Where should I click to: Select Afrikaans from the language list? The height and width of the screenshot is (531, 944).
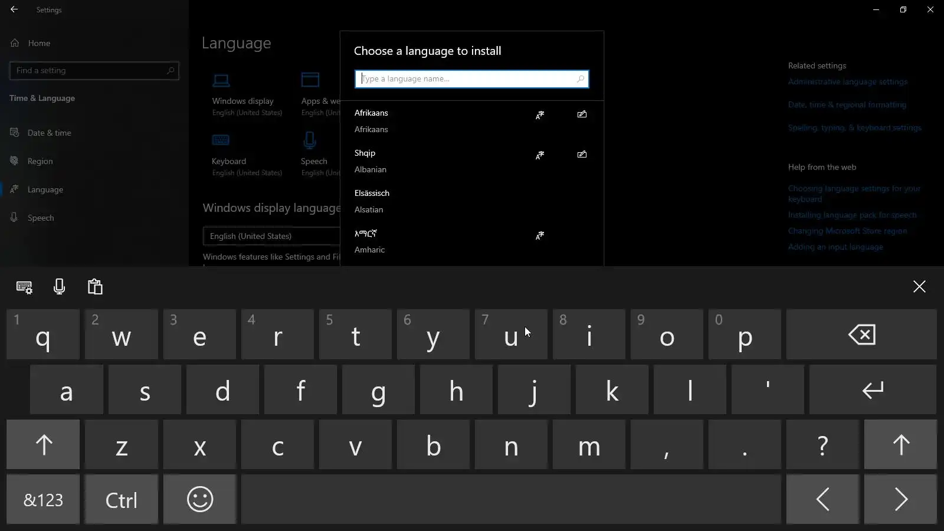472,121
